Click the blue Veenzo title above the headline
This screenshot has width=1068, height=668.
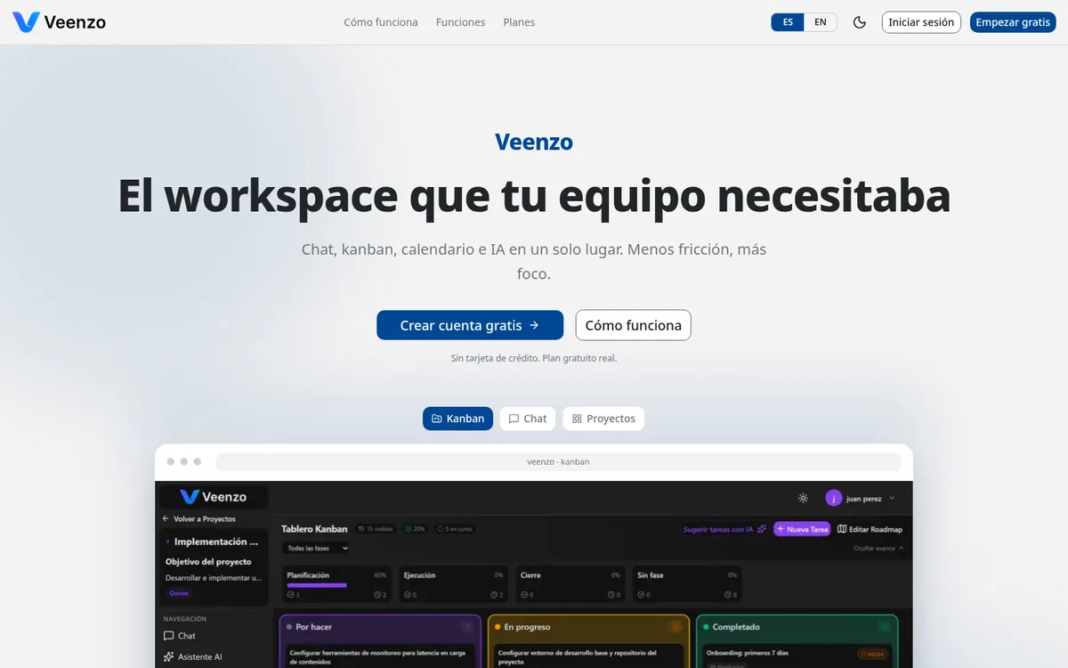coord(534,142)
